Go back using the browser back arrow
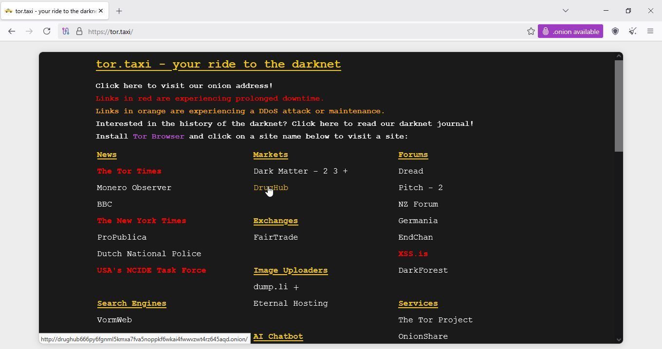Image resolution: width=662 pixels, height=349 pixels. tap(12, 32)
